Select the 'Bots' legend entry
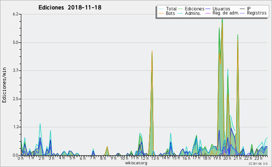272x167 pixels. point(170,13)
